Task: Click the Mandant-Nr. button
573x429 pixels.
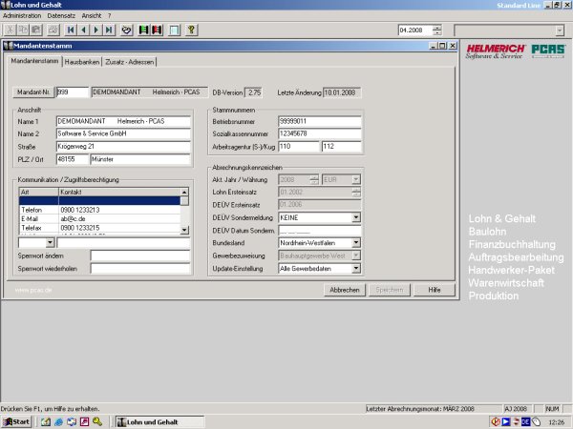Action: [x=33, y=92]
